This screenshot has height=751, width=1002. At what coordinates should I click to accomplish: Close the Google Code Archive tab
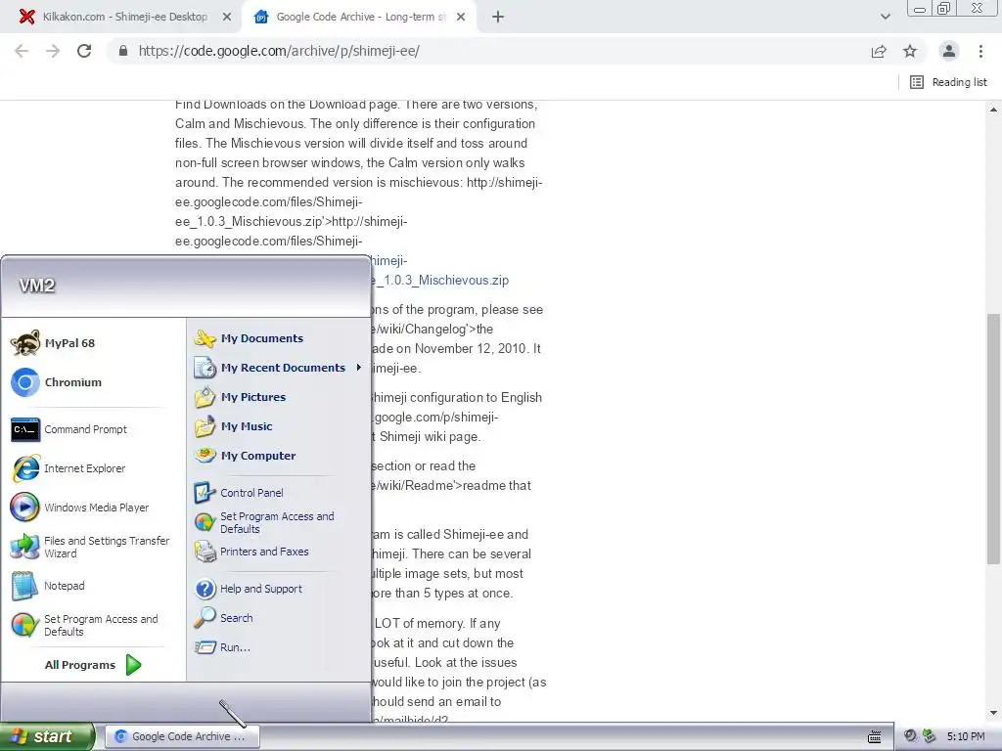[461, 18]
